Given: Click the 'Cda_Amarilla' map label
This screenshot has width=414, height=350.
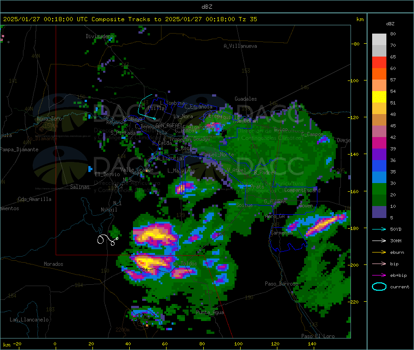Looking at the screenshot, I should (34, 199).
